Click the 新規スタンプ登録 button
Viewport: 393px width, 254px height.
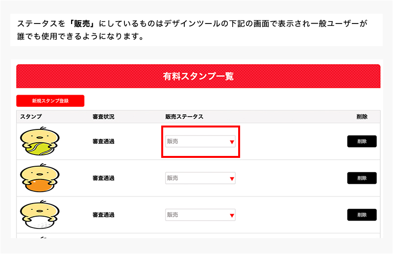click(50, 101)
